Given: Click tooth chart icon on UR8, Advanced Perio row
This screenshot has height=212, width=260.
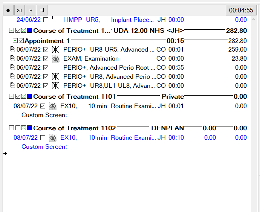Looking at the screenshot, I should coord(55,76).
